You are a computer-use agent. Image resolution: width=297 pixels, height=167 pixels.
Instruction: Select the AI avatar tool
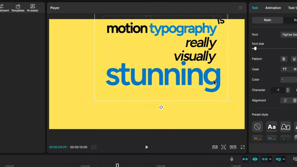point(32,8)
